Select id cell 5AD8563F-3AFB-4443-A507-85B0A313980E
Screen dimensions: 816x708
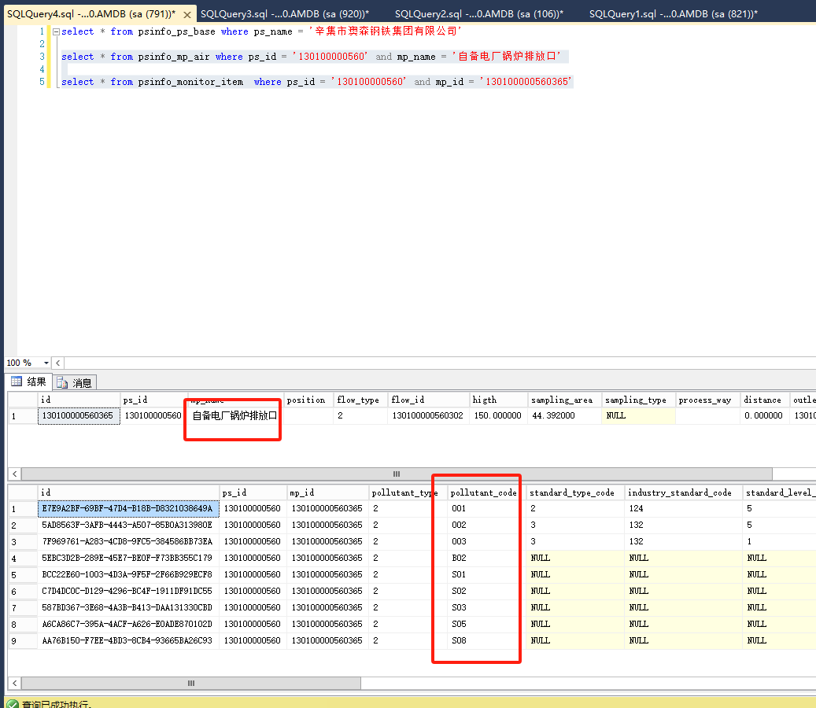(128, 525)
